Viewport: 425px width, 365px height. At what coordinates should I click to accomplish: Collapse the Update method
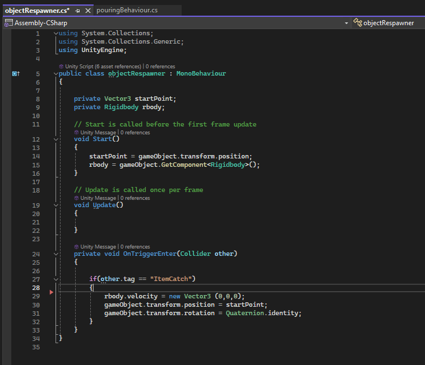point(55,205)
